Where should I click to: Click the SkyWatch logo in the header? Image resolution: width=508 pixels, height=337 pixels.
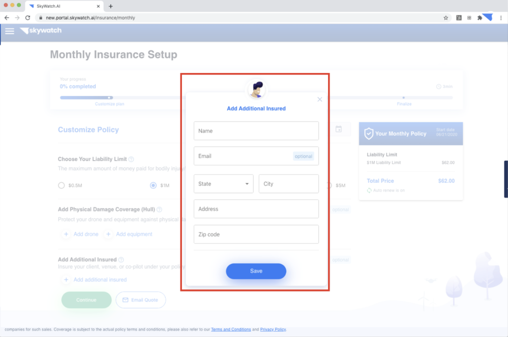40,31
